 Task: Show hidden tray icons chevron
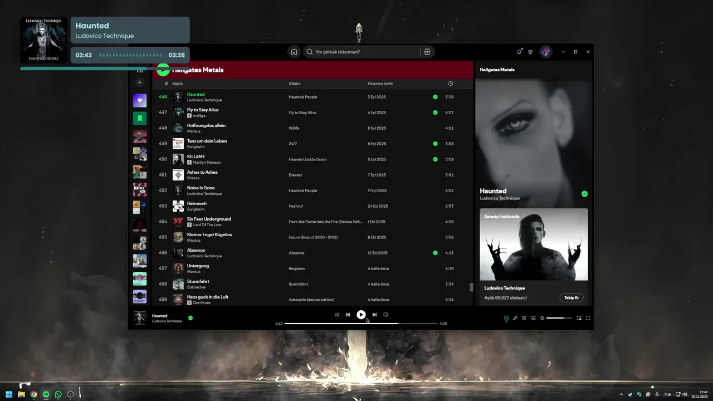[622, 394]
